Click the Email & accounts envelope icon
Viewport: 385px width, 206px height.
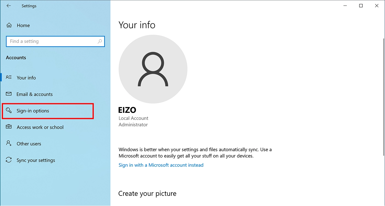(x=9, y=94)
